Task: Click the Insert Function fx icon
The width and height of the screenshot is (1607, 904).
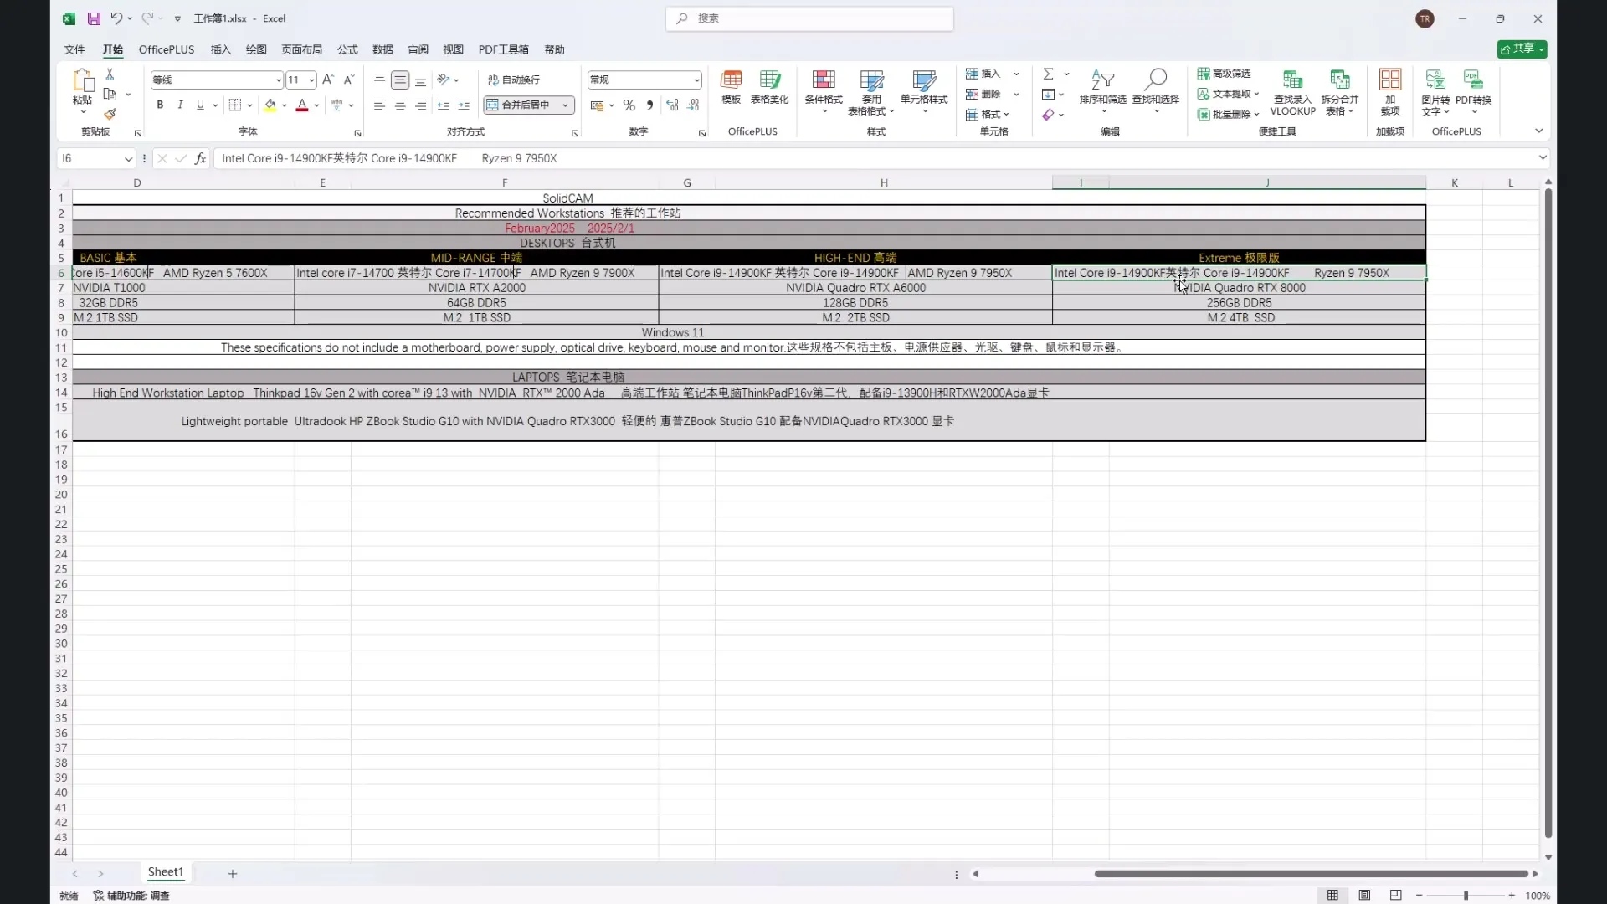Action: (200, 158)
